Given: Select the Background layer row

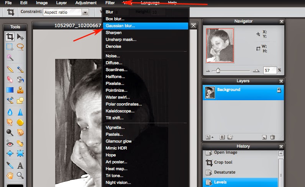Looking at the screenshot, I should tap(243, 93).
